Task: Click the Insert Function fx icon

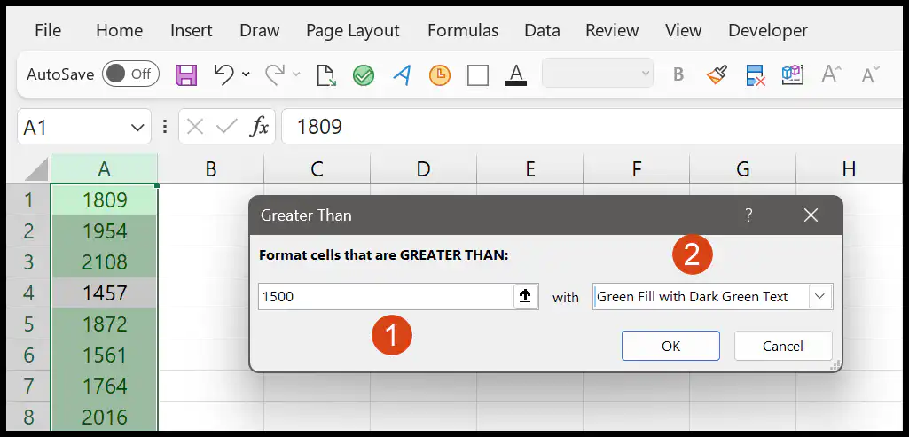Action: [259, 127]
